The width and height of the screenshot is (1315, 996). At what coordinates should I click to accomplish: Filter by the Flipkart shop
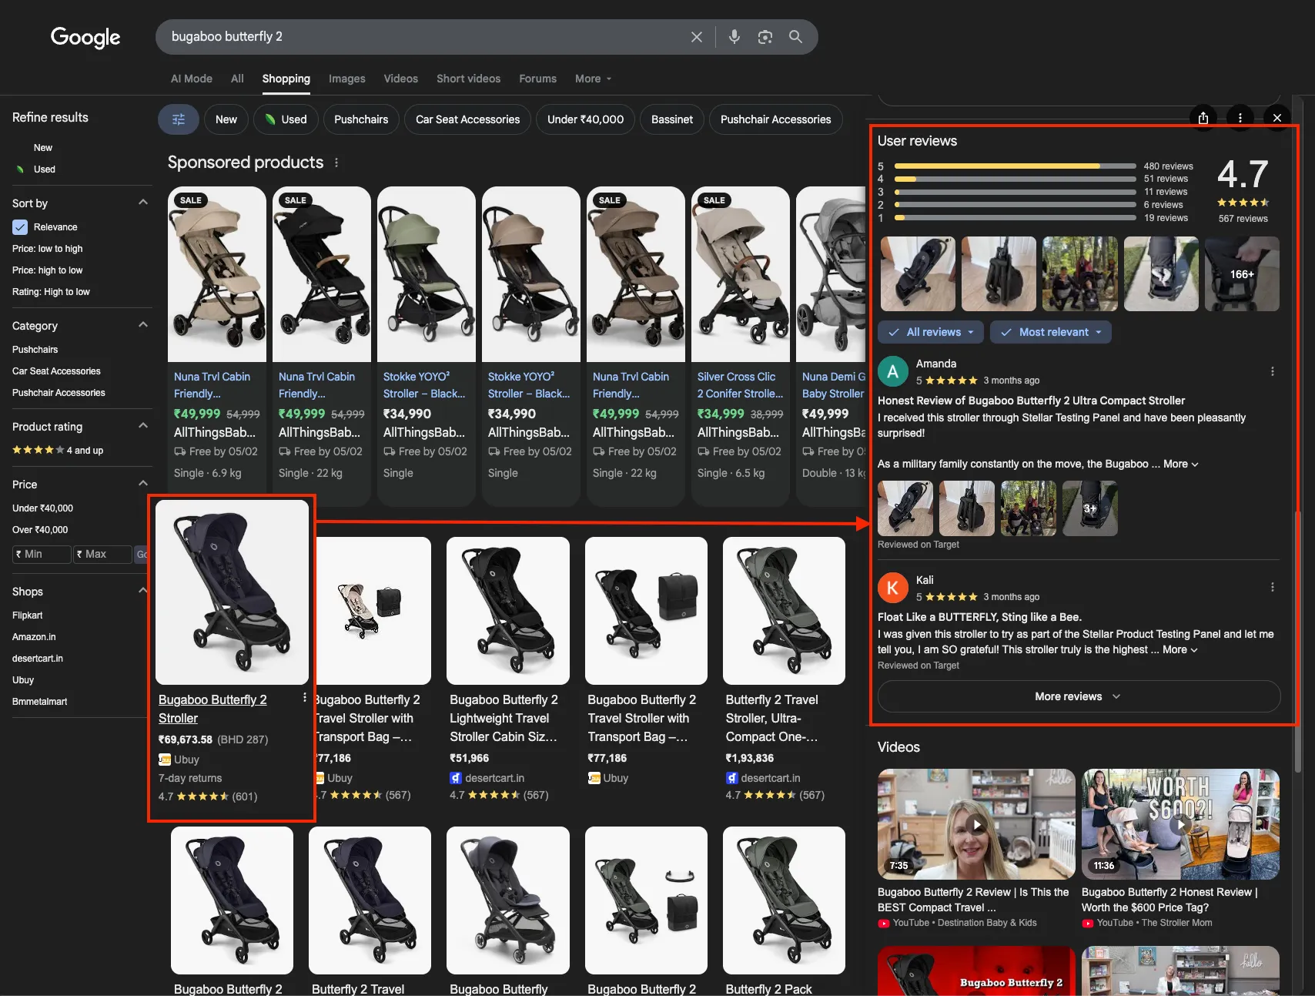pyautogui.click(x=28, y=615)
